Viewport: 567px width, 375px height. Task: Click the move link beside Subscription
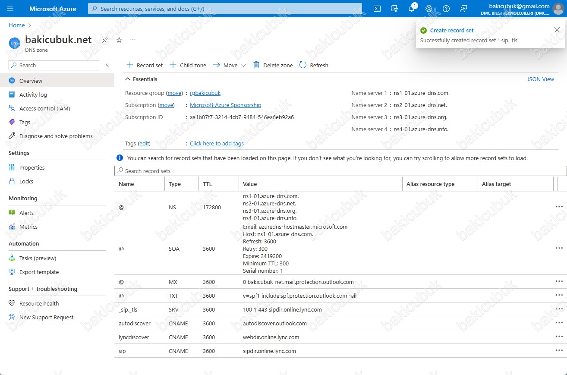(167, 105)
